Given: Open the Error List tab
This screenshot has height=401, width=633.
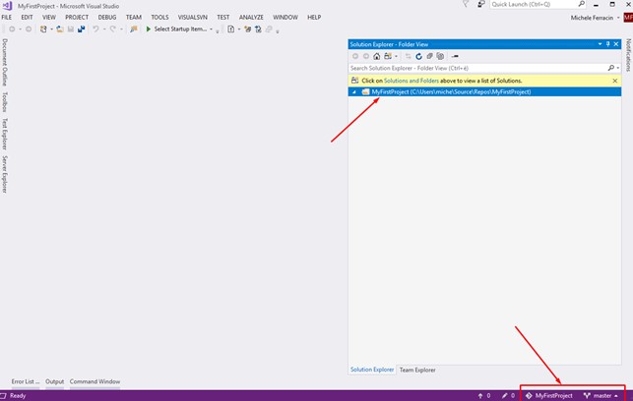Looking at the screenshot, I should [x=25, y=381].
